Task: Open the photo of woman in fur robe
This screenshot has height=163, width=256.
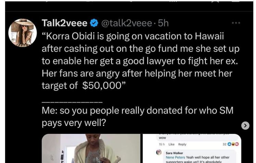Action: pos(91,149)
